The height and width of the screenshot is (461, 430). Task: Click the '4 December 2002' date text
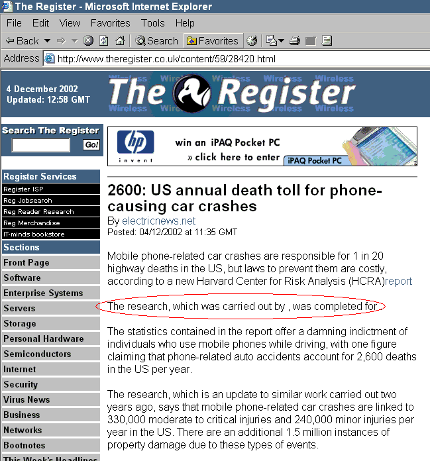point(42,89)
